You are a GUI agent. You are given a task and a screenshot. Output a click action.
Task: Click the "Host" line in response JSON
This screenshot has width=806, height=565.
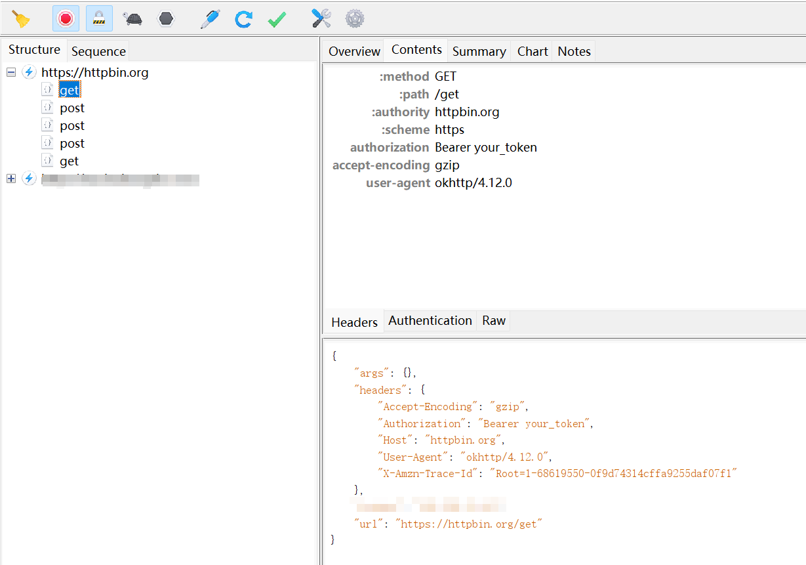click(441, 440)
